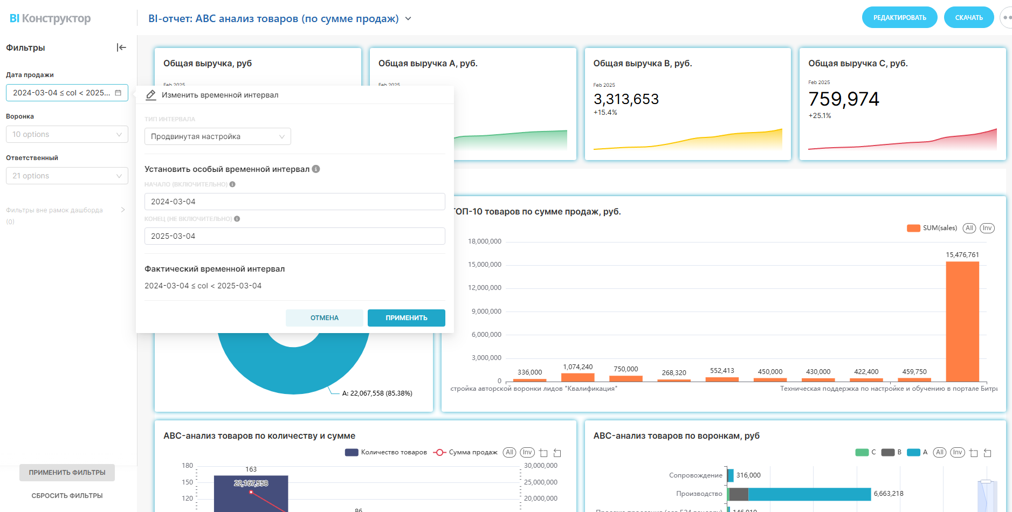Click info icon next to Установить особый временной интервал
Viewport: 1012px width, 512px height.
pyautogui.click(x=316, y=169)
